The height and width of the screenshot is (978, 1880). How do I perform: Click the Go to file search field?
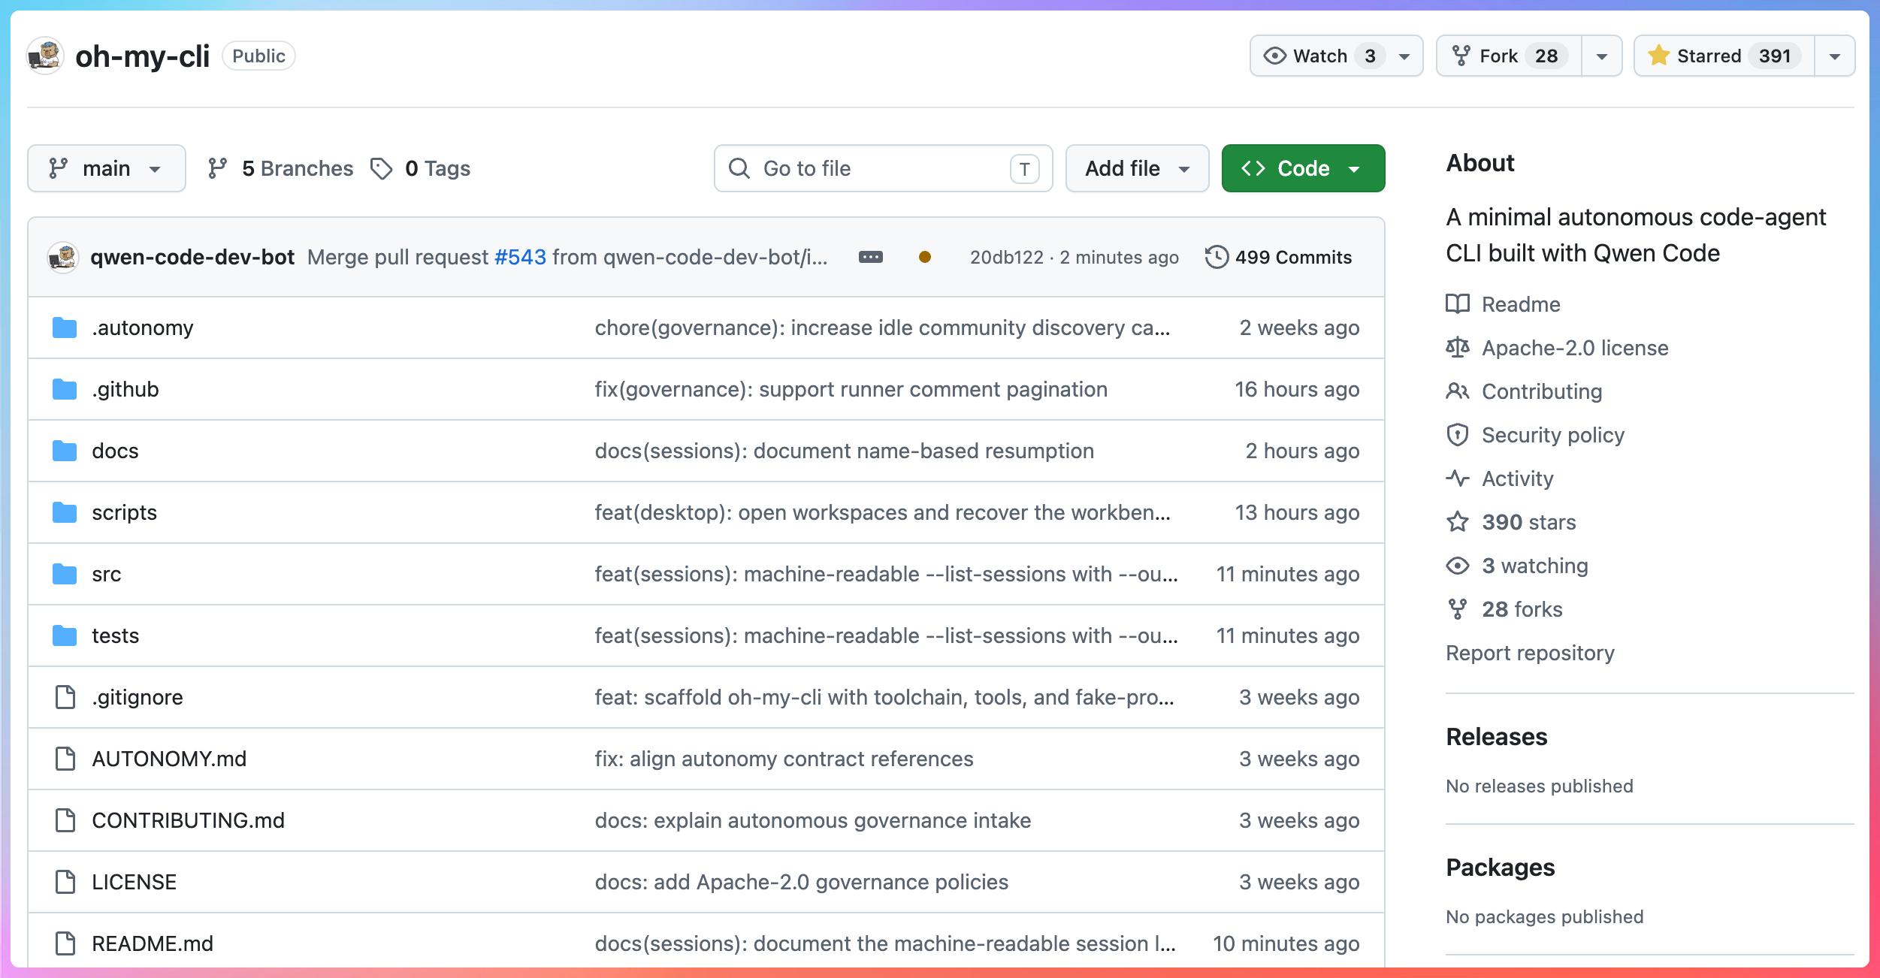click(883, 168)
